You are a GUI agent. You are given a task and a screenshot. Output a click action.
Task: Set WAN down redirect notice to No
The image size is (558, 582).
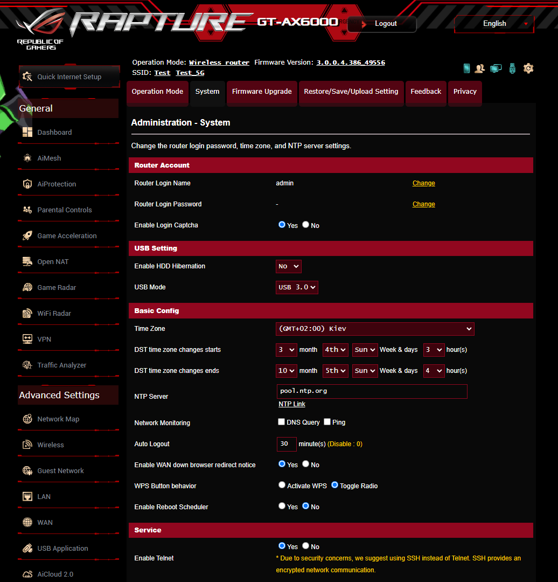pyautogui.click(x=306, y=464)
